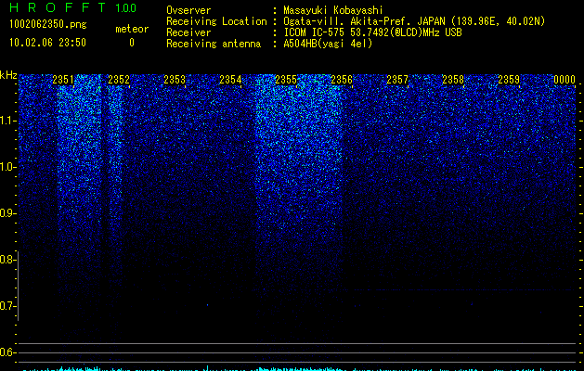The height and width of the screenshot is (371, 584).
Task: Click the 0.7 frequency axis label
Action: (7, 306)
